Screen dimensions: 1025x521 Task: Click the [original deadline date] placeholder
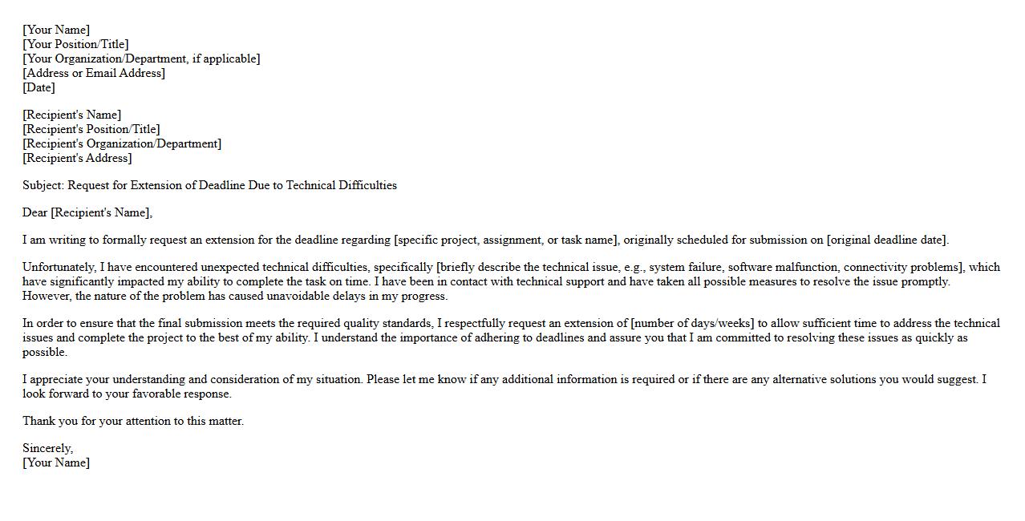[x=887, y=240]
